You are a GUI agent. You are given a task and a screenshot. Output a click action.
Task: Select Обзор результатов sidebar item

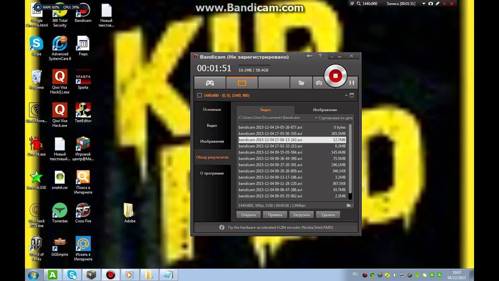[212, 157]
